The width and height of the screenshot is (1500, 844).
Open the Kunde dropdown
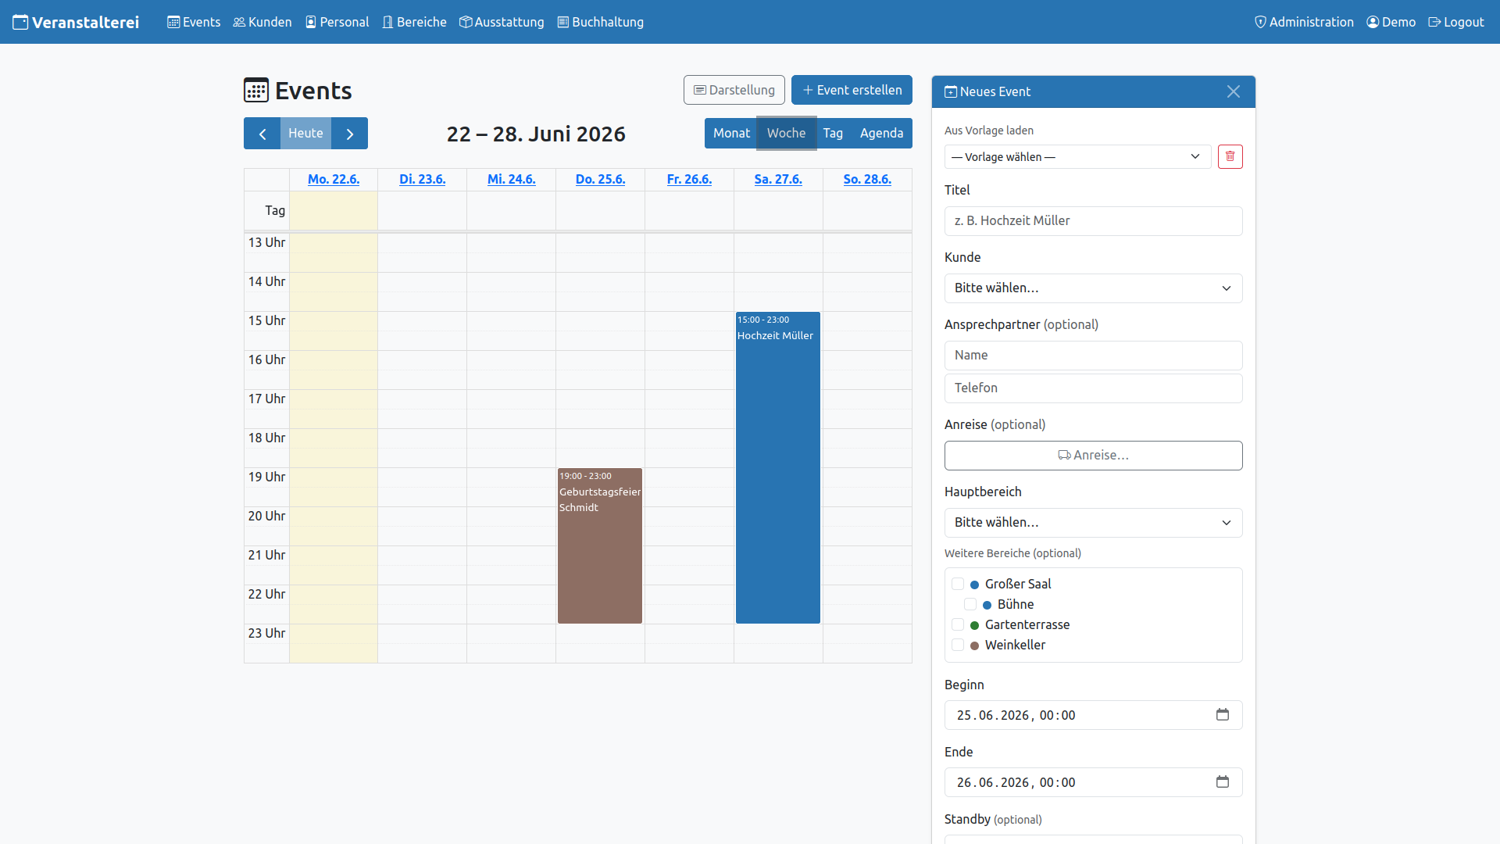tap(1093, 288)
